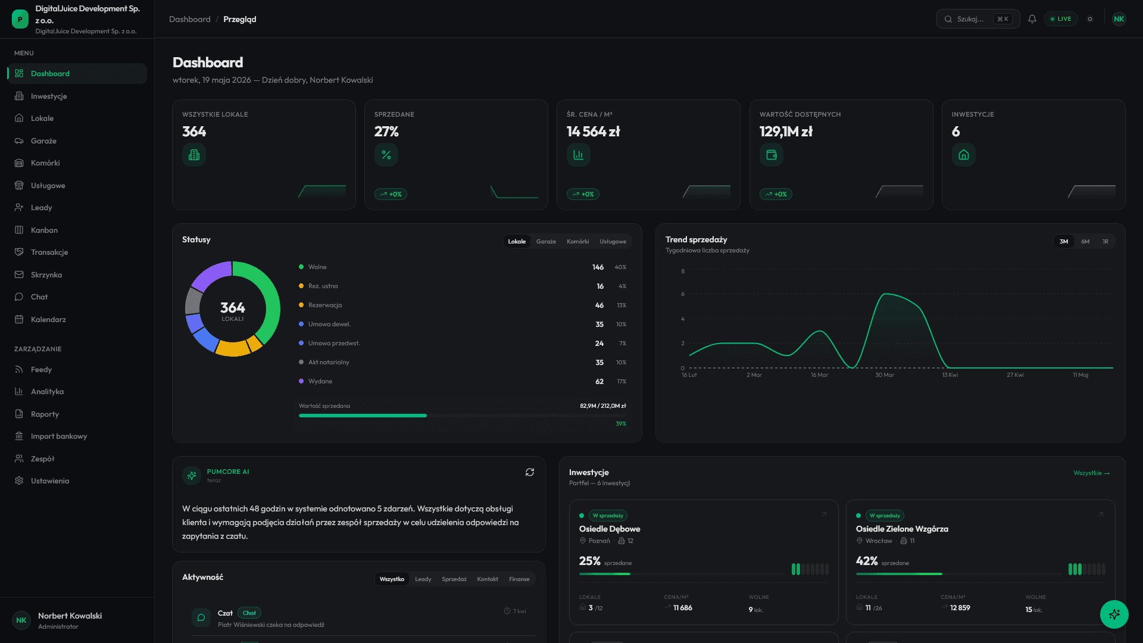Click the Wydane legend row
Screen dimensions: 1143x643
click(x=463, y=382)
